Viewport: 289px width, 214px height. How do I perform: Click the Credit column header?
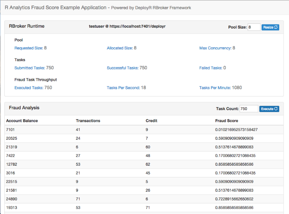pyautogui.click(x=151, y=121)
